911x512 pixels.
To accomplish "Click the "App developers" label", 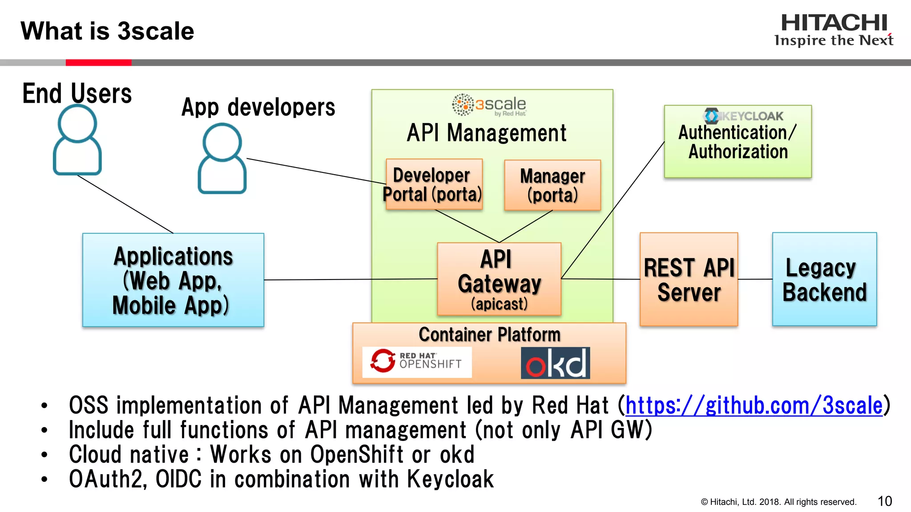I will (x=258, y=108).
